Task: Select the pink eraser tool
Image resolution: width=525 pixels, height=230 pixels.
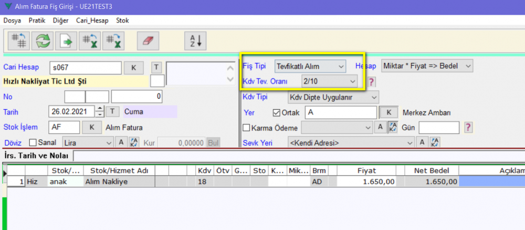Action: point(148,40)
